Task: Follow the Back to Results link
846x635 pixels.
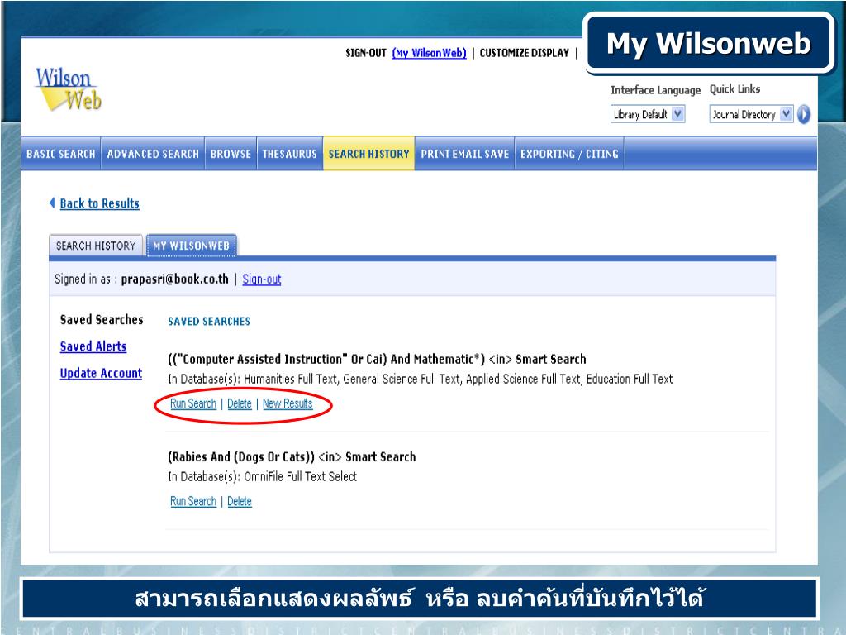Action: click(99, 203)
